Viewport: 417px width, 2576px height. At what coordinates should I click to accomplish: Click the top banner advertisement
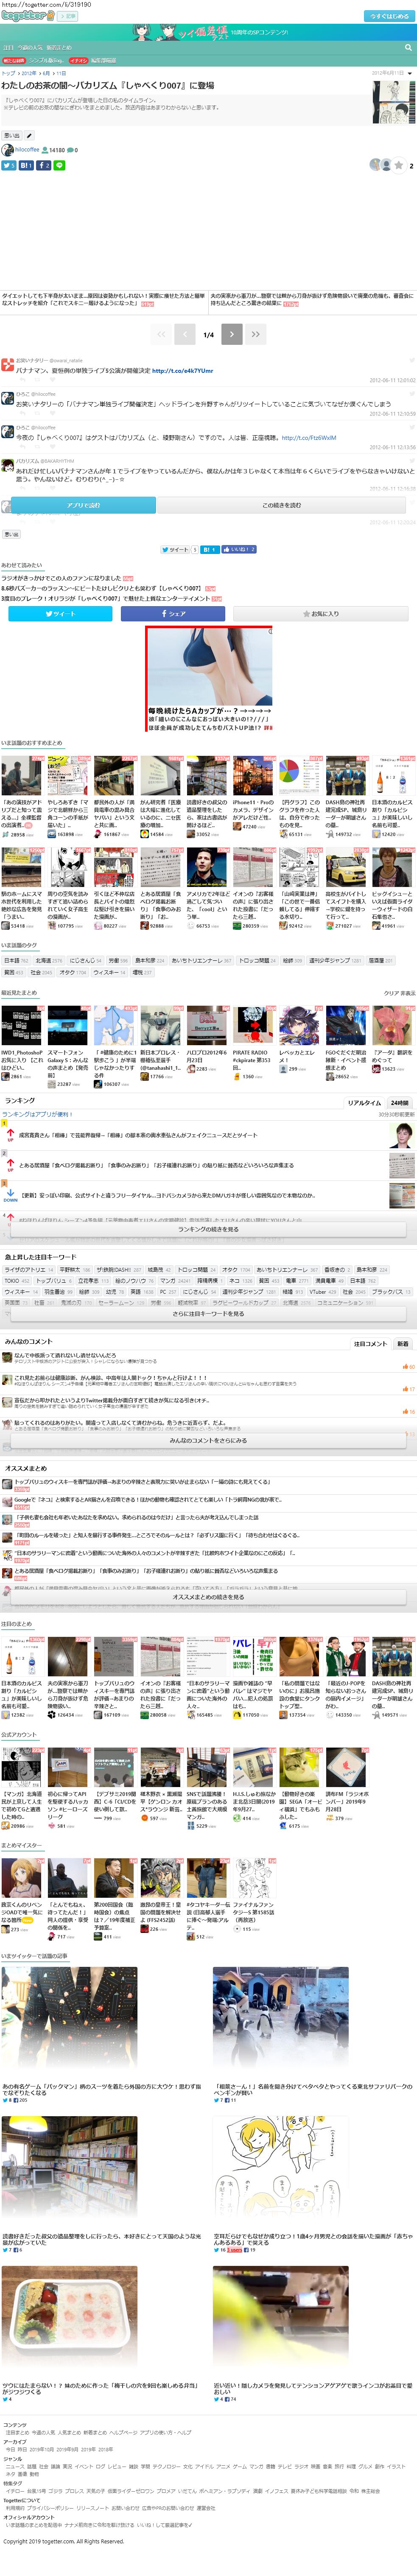point(208,32)
